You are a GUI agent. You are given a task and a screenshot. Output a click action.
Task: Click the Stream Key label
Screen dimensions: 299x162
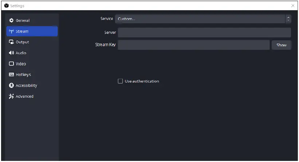click(x=105, y=45)
